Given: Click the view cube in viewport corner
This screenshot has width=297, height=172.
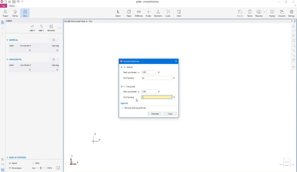Looking at the screenshot, I should pos(287,162).
